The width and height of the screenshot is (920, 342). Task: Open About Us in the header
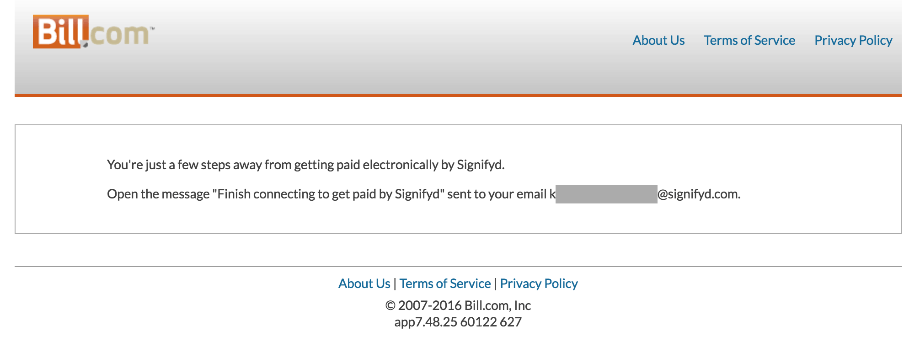click(x=658, y=40)
